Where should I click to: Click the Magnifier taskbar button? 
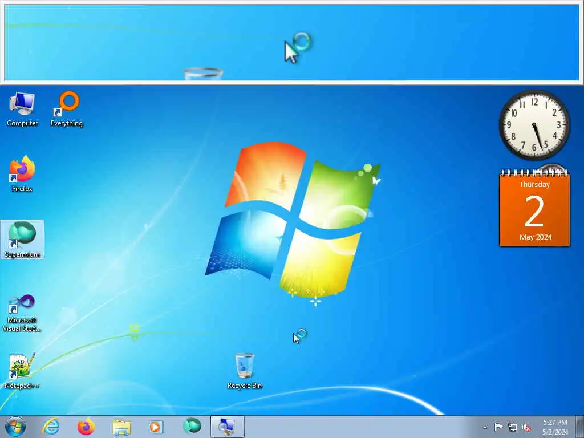(227, 427)
